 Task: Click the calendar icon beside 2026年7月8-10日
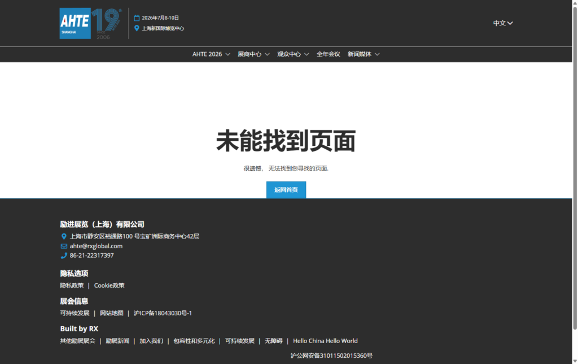point(137,17)
